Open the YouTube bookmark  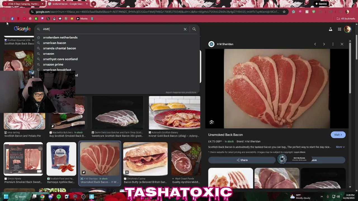24,19
